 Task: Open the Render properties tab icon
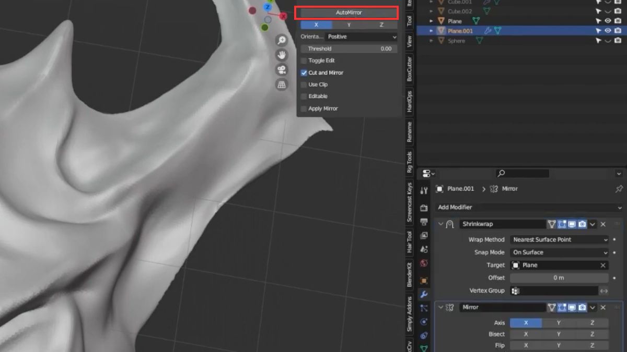tap(424, 209)
